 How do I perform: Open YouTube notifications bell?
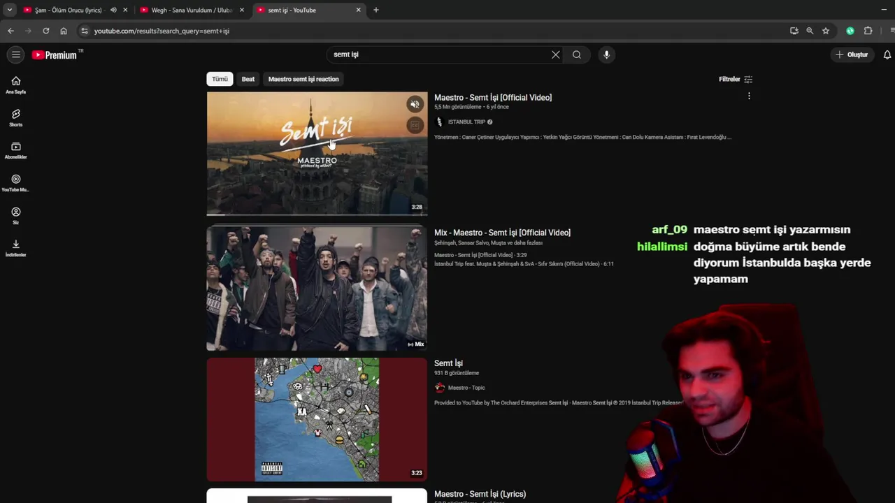coord(887,54)
